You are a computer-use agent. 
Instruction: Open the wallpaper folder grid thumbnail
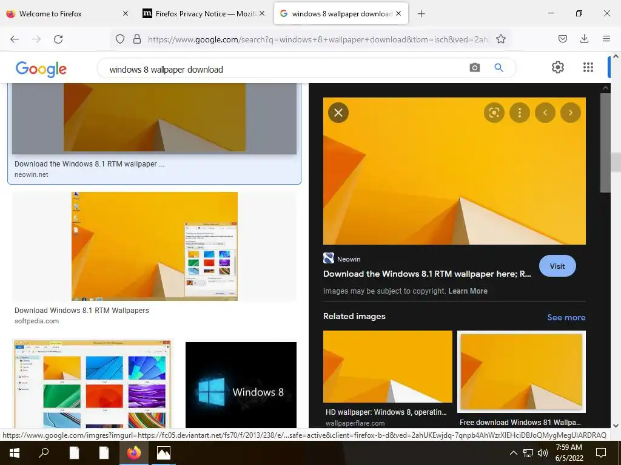[92, 383]
